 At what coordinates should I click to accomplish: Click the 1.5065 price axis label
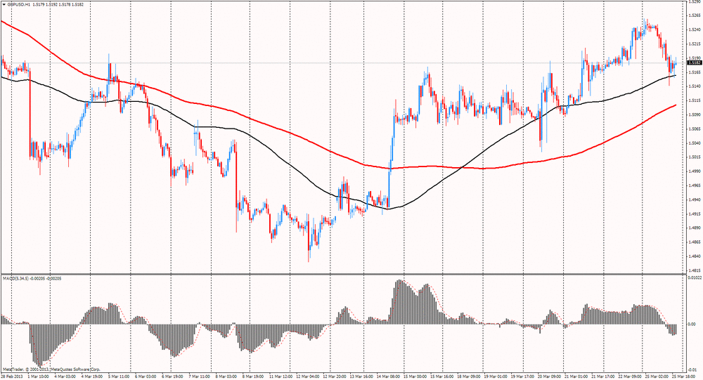tap(695, 129)
